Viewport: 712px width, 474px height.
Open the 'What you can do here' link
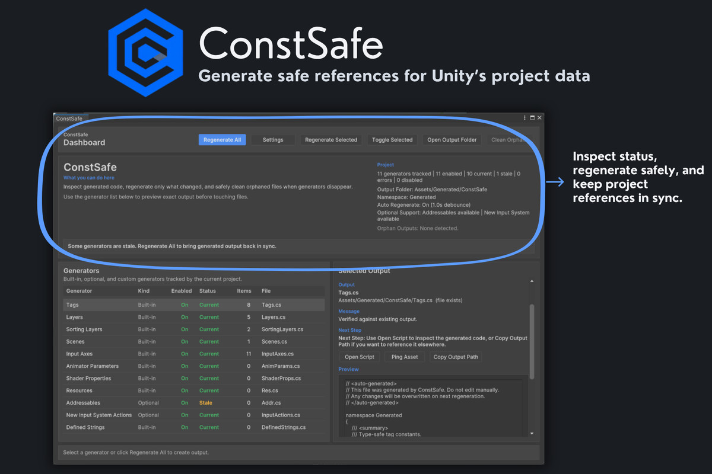coord(89,178)
